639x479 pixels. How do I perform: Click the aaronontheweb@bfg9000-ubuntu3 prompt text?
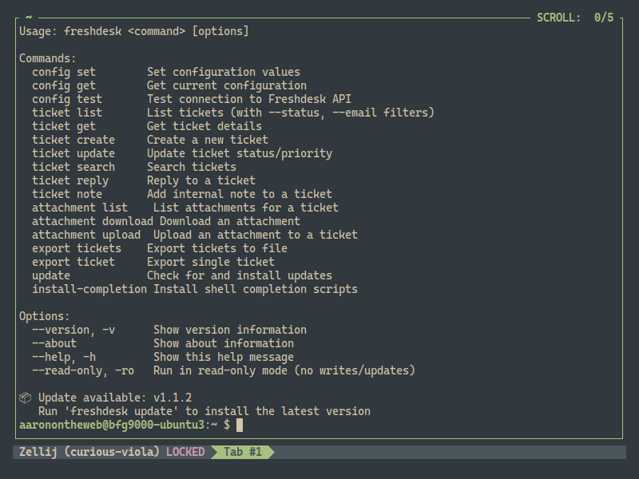(112, 425)
